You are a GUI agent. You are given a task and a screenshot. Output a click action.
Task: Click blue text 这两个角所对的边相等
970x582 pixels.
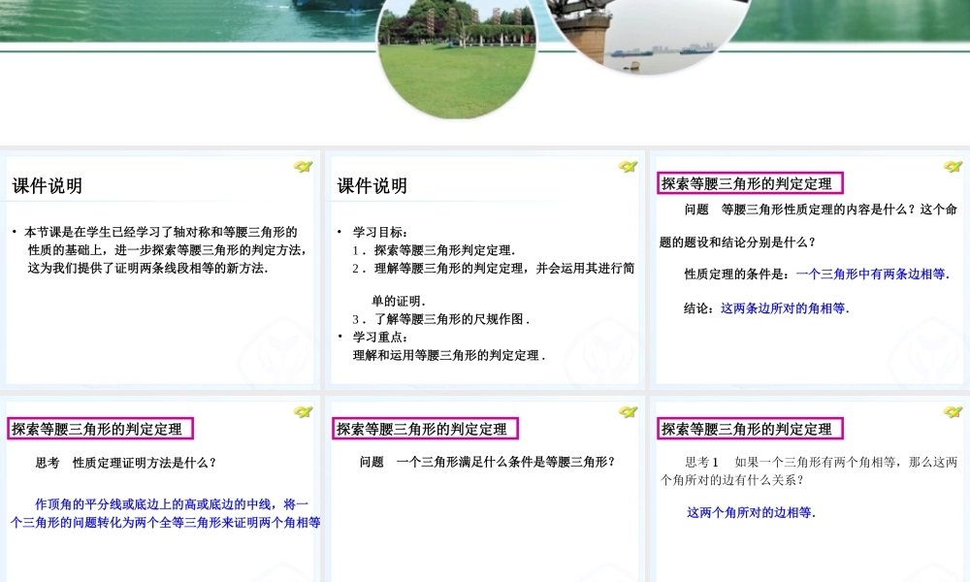point(751,513)
